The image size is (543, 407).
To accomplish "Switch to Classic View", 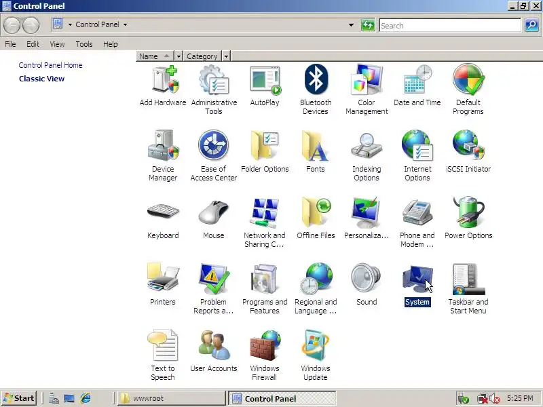I will coord(41,79).
